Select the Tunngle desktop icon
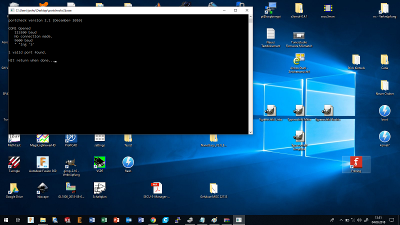The height and width of the screenshot is (225, 400). coord(14,163)
